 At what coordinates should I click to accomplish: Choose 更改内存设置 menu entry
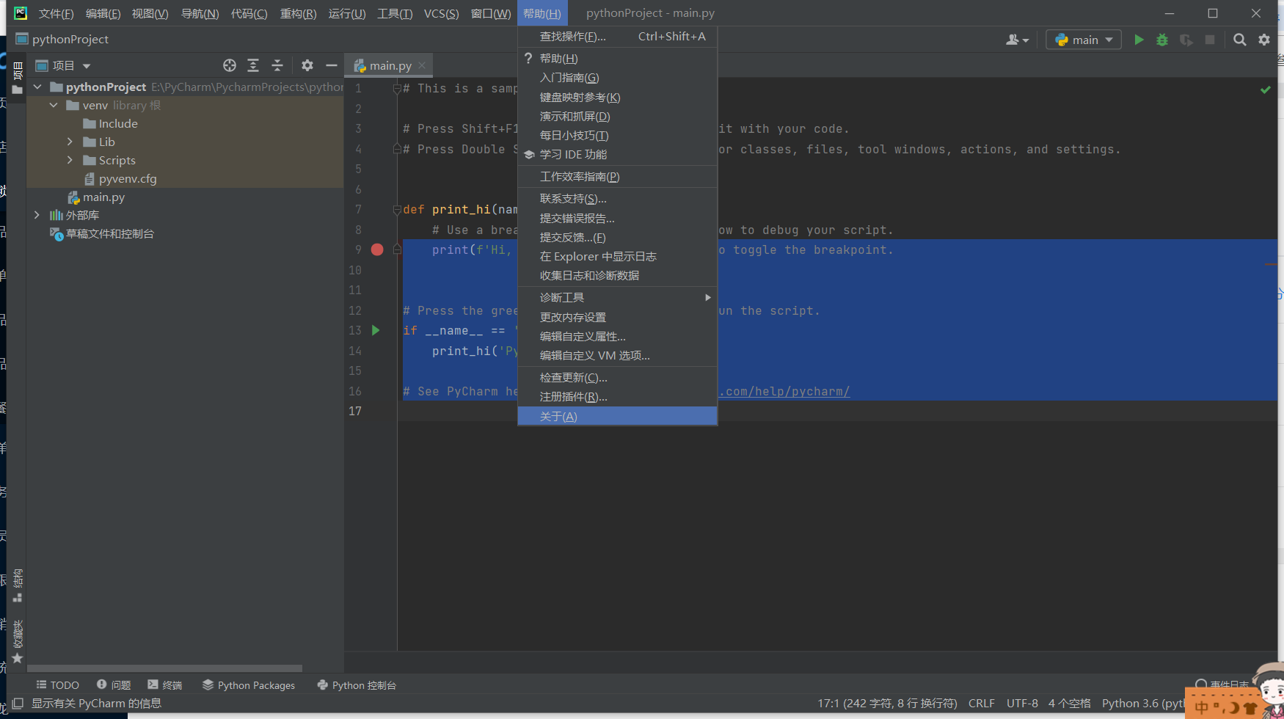[617, 317]
